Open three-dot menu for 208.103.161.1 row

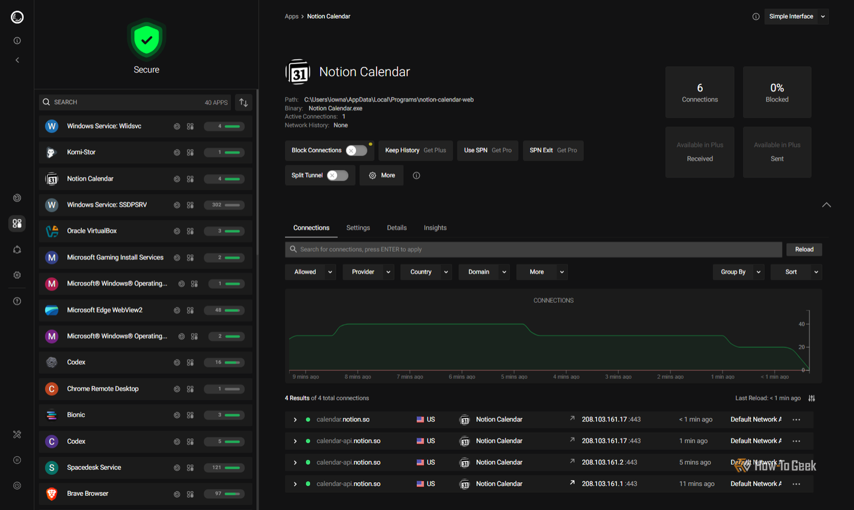pyautogui.click(x=797, y=484)
